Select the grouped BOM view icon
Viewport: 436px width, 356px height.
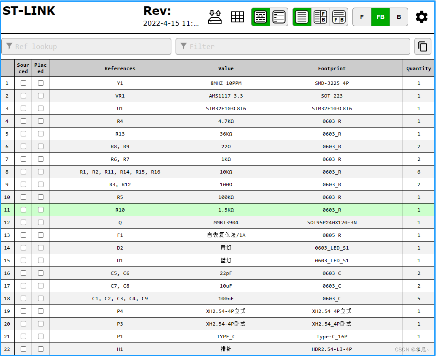coord(260,17)
